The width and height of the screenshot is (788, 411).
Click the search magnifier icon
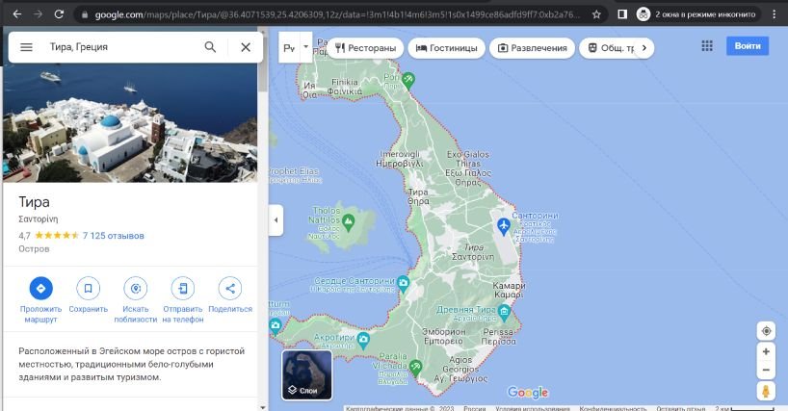210,47
